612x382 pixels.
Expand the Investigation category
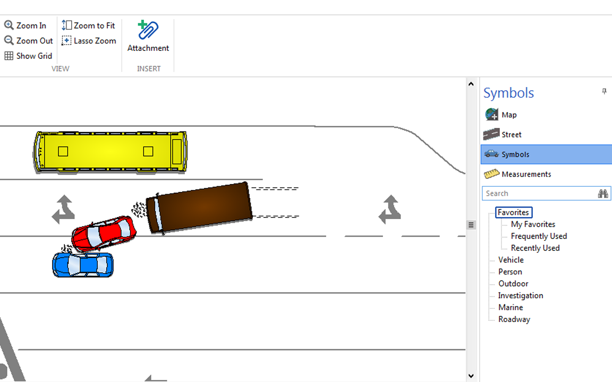click(x=521, y=296)
